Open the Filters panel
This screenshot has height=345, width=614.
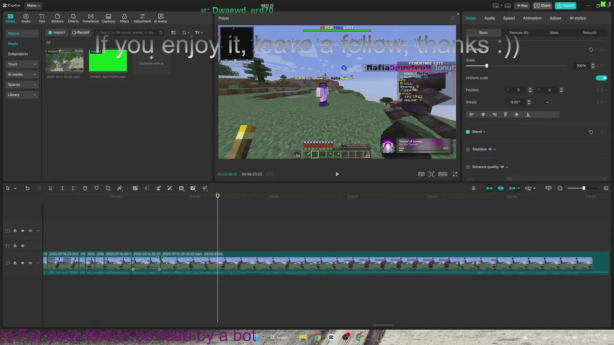point(124,18)
